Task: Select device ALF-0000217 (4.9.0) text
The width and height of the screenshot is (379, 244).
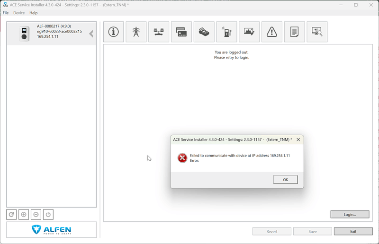Action: (x=54, y=26)
